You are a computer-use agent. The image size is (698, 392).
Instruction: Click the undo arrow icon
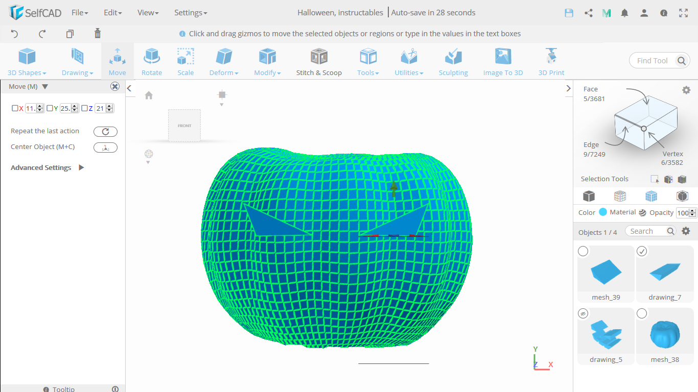(14, 34)
